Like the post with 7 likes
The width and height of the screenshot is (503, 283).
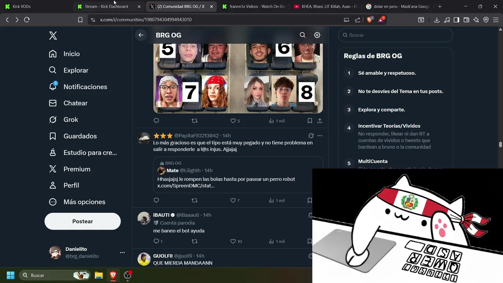point(235,200)
